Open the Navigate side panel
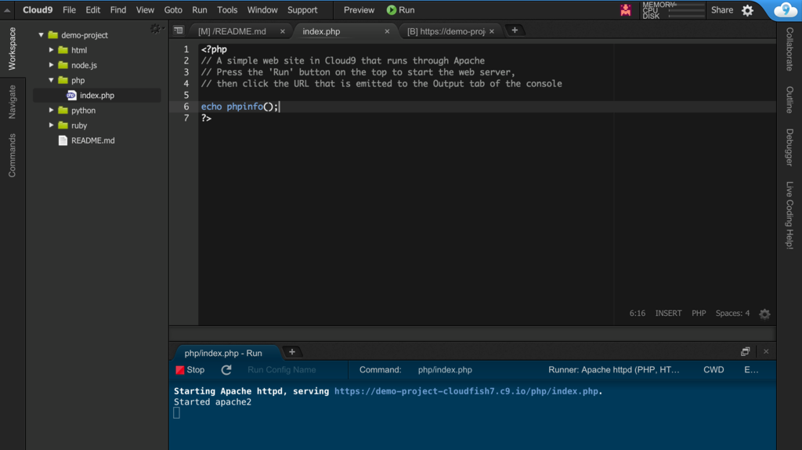The height and width of the screenshot is (450, 802). click(x=13, y=102)
